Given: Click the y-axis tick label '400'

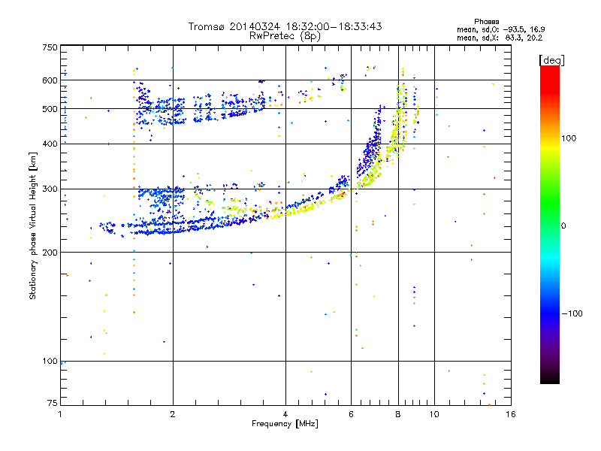Looking at the screenshot, I should [50, 144].
